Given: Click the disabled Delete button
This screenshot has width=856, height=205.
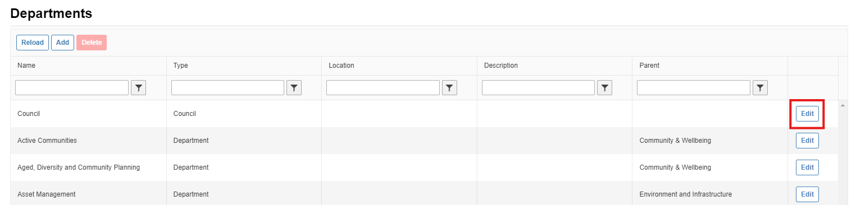Looking at the screenshot, I should click(x=92, y=43).
